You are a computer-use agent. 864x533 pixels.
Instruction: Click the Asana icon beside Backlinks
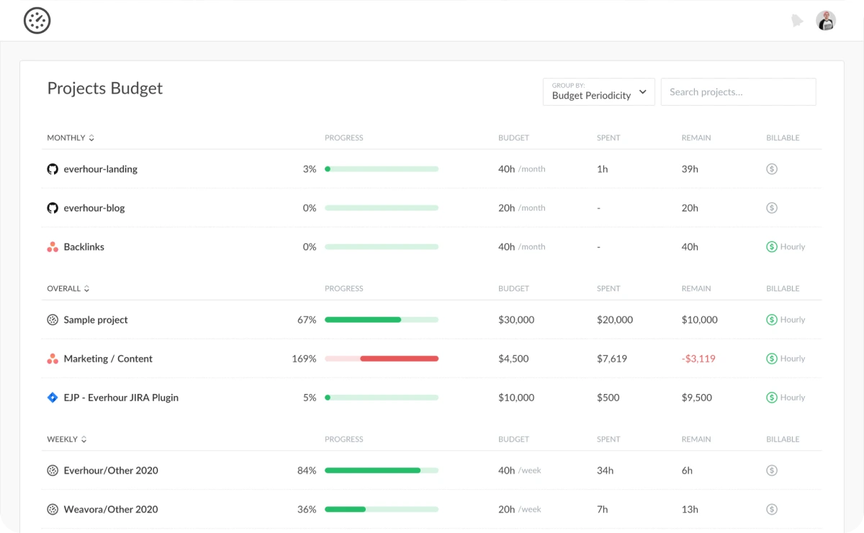[x=53, y=247]
